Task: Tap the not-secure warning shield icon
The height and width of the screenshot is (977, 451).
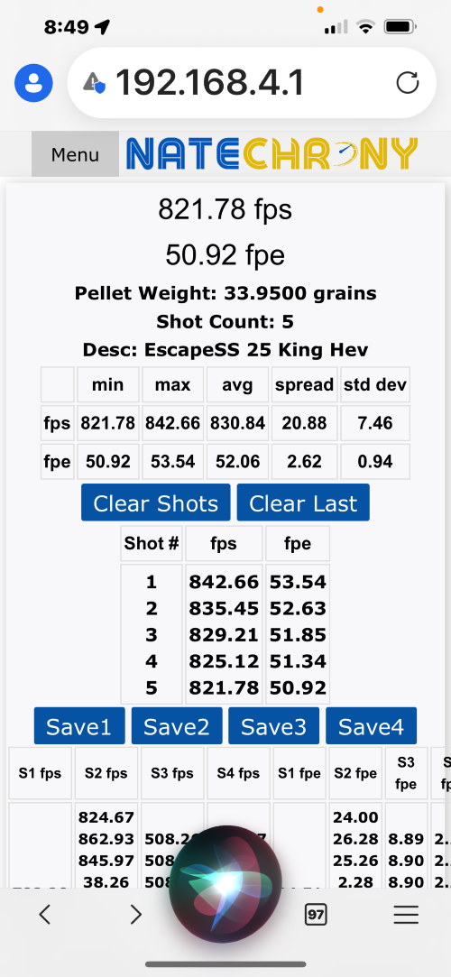Action: [x=94, y=82]
